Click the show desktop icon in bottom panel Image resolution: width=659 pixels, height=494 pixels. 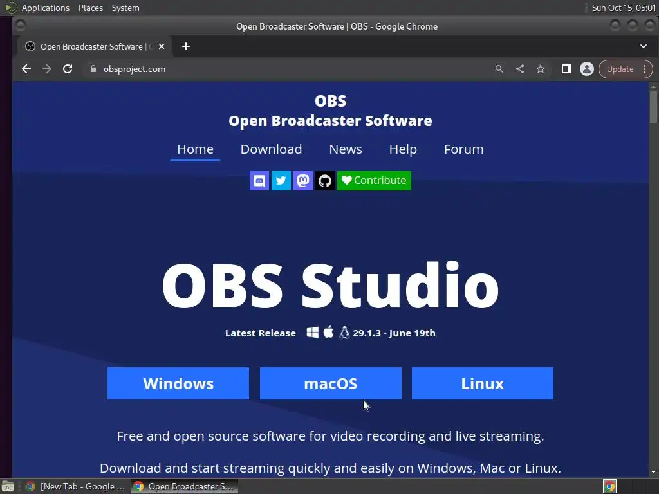coord(8,486)
